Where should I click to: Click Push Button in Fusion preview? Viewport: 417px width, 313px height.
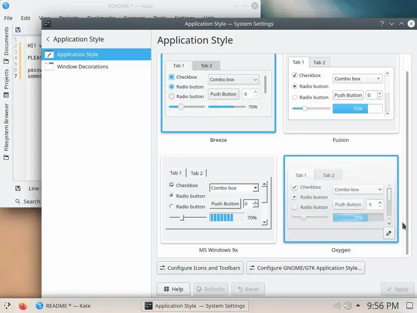coord(348,95)
